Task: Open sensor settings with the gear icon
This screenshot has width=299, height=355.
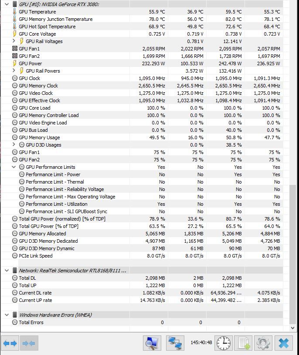Action: (x=263, y=343)
